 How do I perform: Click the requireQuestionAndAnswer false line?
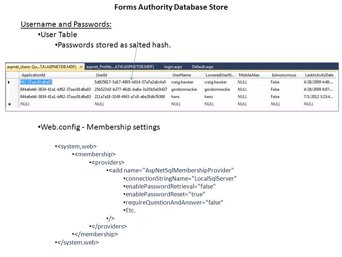click(x=173, y=202)
